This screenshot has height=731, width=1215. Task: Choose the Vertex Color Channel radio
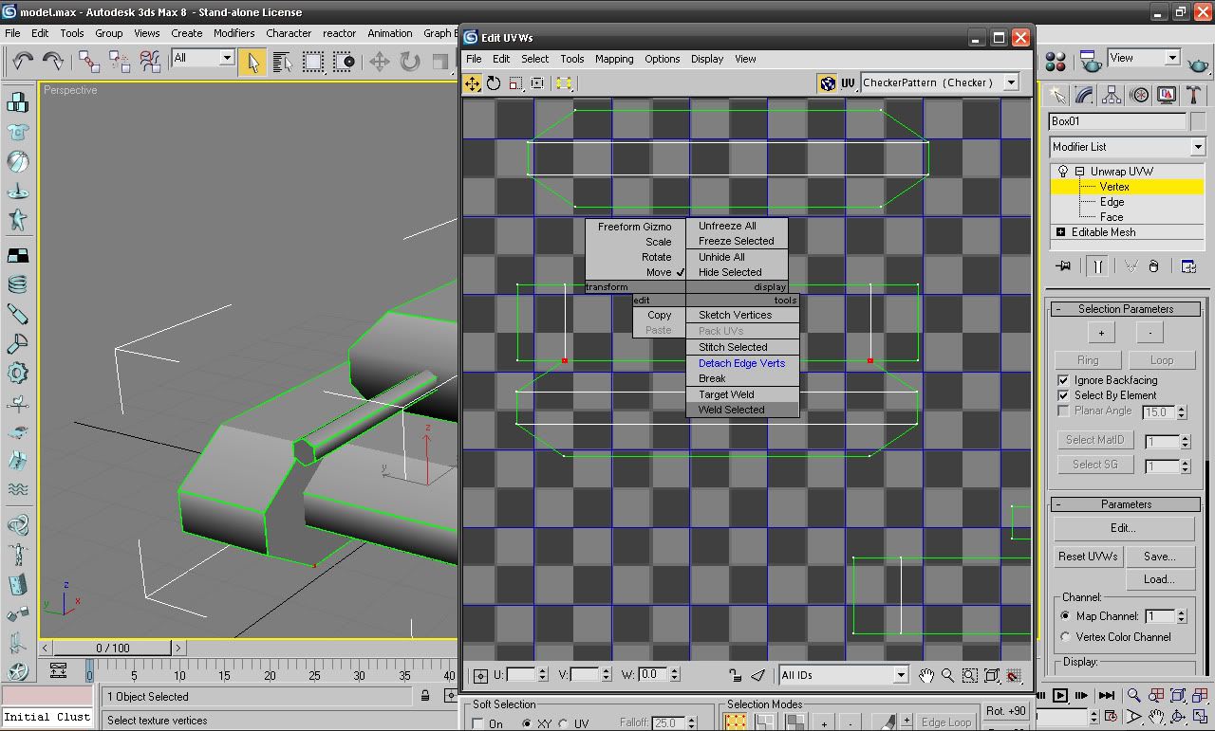[x=1065, y=637]
